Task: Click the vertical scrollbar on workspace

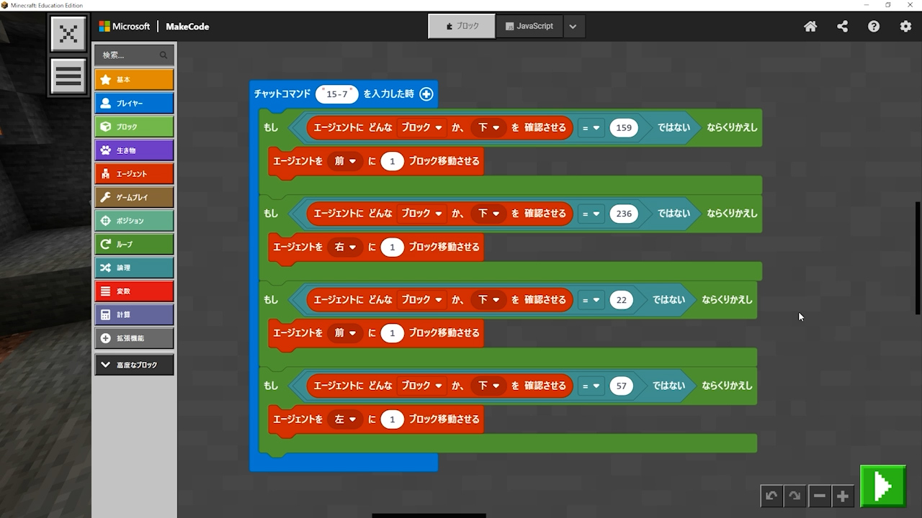Action: (x=918, y=258)
